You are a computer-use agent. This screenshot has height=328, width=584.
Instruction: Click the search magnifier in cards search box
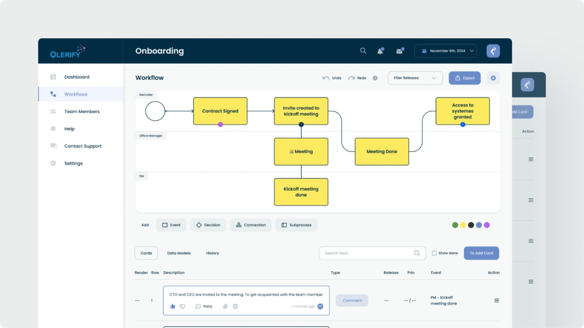click(417, 253)
